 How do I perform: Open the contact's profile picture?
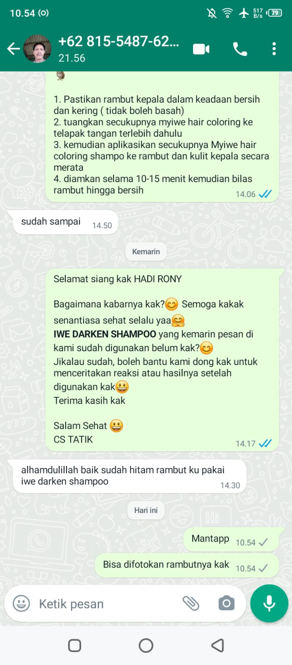(x=37, y=49)
